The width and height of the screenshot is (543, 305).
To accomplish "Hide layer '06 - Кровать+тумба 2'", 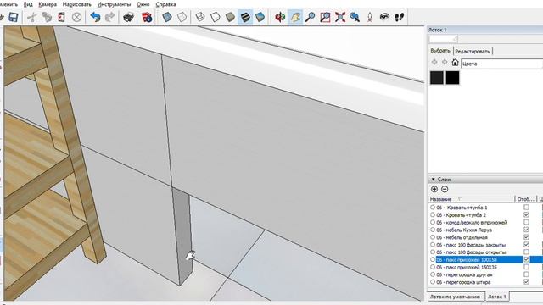I will pyautogui.click(x=526, y=214).
